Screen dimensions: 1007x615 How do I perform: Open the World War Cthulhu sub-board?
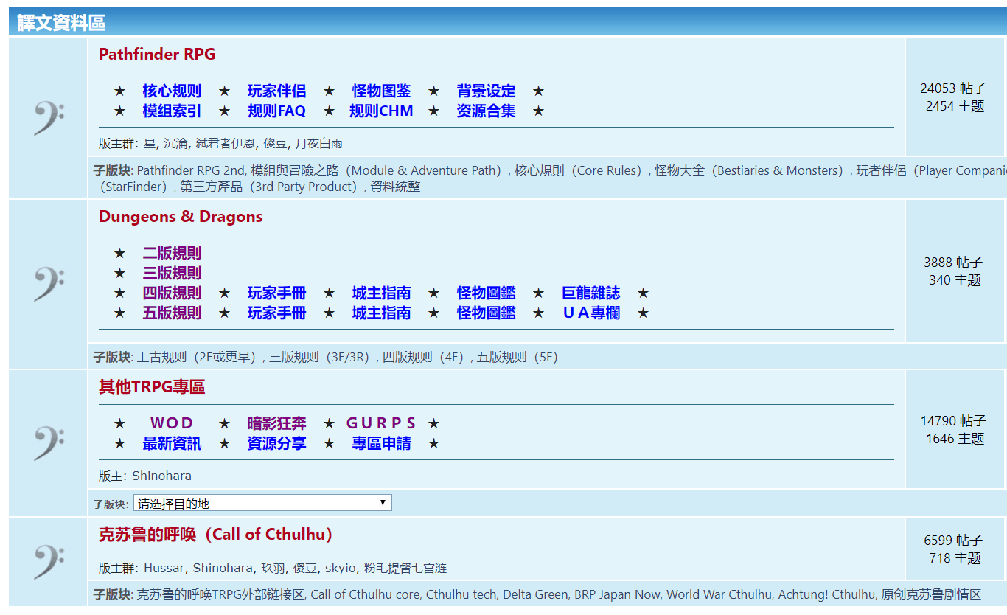[718, 594]
